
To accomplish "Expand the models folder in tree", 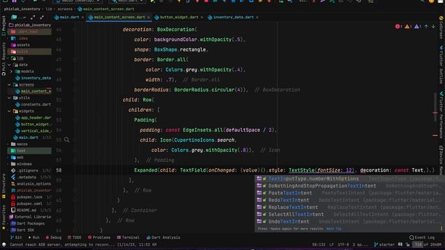I will [11, 72].
